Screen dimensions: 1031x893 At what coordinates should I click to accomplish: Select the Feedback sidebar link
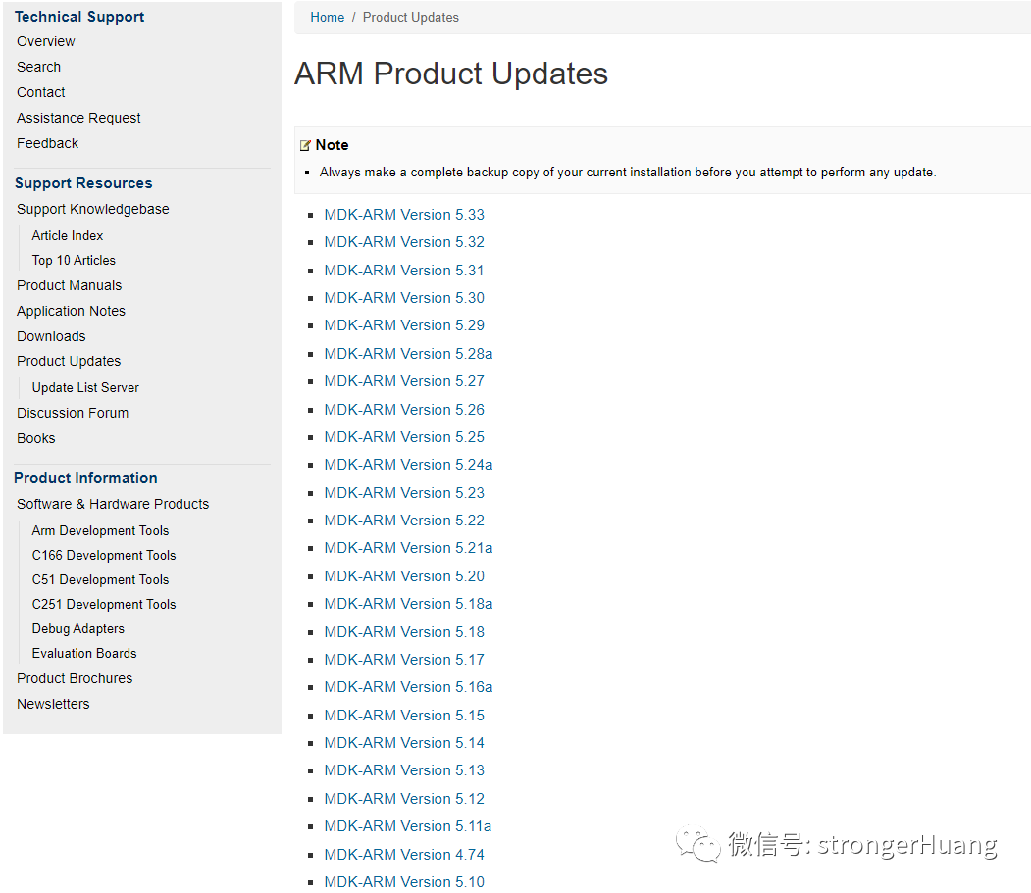[47, 143]
